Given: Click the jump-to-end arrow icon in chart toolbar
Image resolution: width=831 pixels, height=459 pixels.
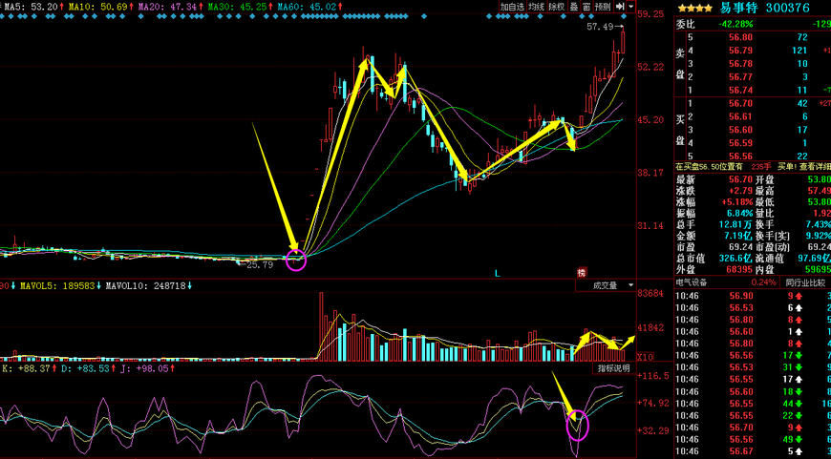Looking at the screenshot, I should [x=620, y=7].
